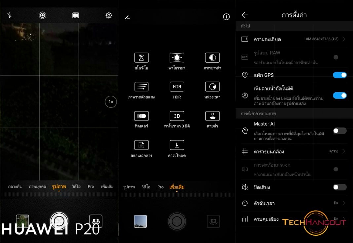Tap the timer clock icon
The image size is (353, 243).
[245, 203]
